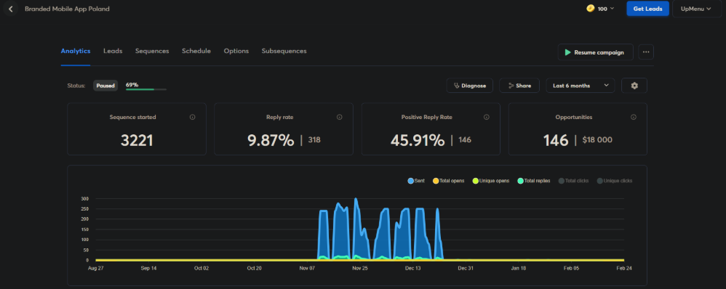Click the 45.91% positive reply rate value
This screenshot has height=289, width=726.
[x=418, y=141]
